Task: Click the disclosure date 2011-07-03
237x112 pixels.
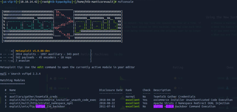Action: [x=107, y=106]
